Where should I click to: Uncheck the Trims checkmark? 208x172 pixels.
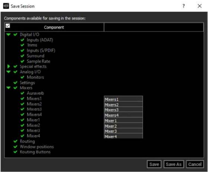click(23, 45)
